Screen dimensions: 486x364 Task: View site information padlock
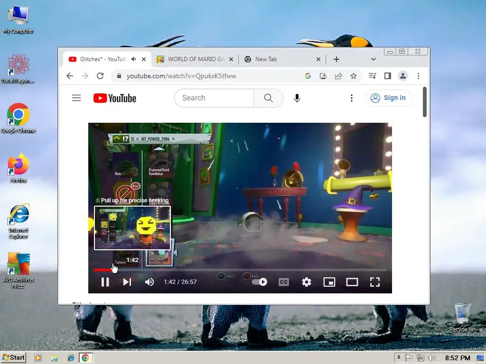pyautogui.click(x=119, y=76)
